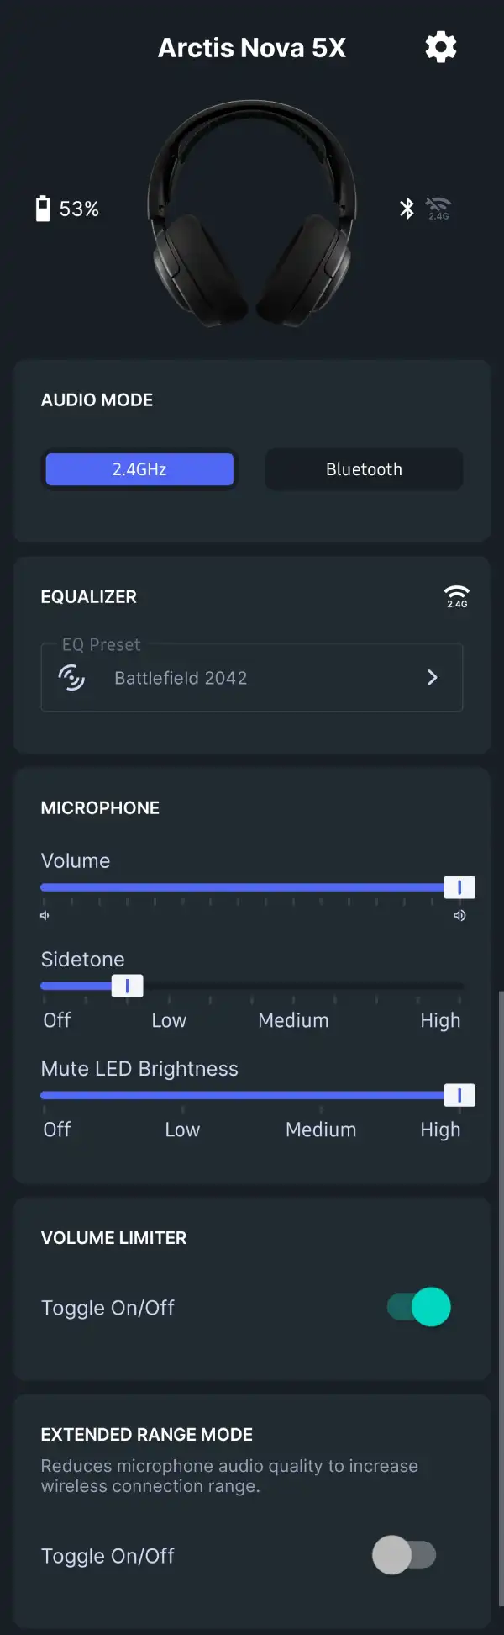Click the Bluetooth status icon
This screenshot has width=504, height=1635.
407,208
